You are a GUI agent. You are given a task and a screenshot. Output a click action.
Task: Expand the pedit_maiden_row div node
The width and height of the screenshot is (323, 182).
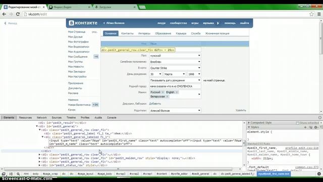click(x=39, y=158)
